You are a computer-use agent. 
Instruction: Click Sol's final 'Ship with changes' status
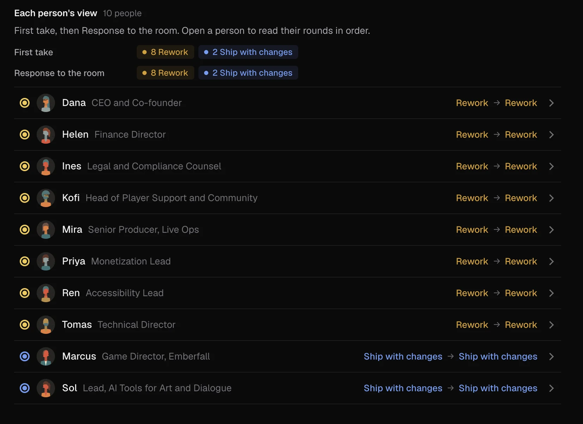(498, 388)
